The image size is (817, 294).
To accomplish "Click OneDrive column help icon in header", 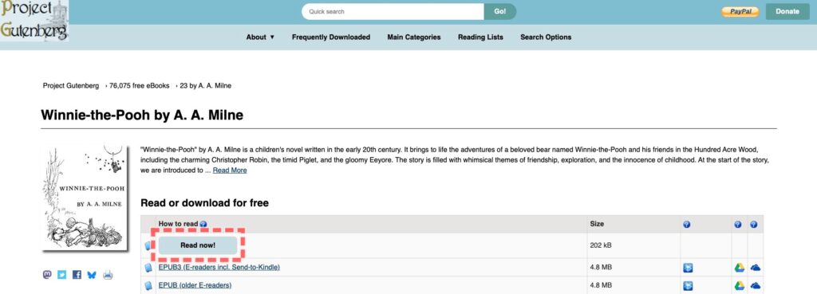I will coord(753,225).
